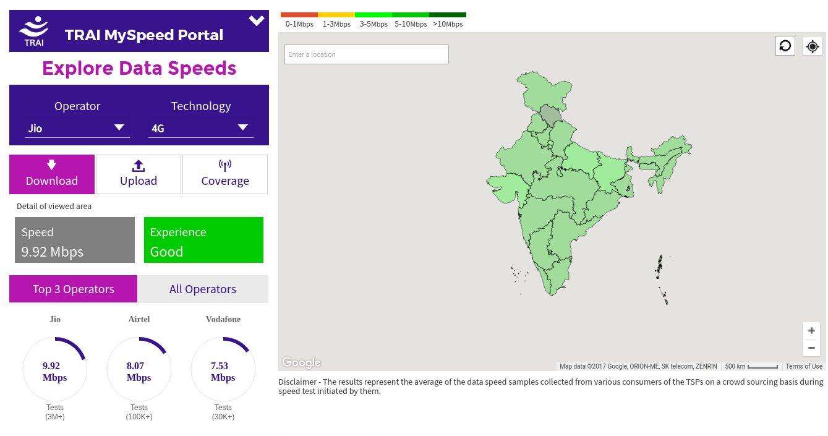Image resolution: width=828 pixels, height=436 pixels.
Task: Open the Operator dropdown showing Jio
Action: pos(77,128)
